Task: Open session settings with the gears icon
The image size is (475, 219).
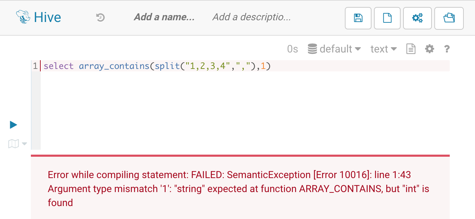Action: tap(417, 18)
